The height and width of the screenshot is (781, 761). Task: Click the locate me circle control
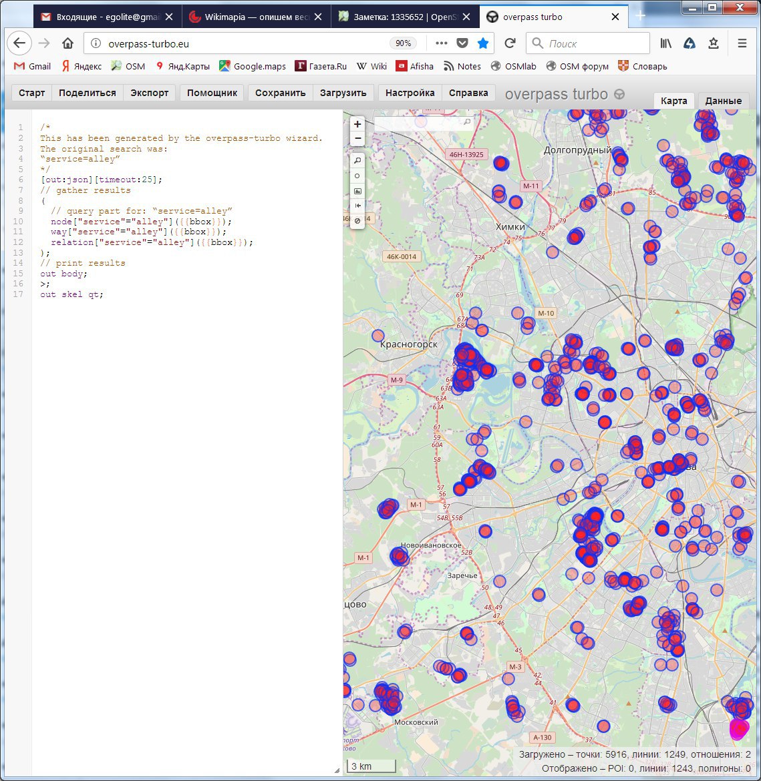[x=357, y=176]
